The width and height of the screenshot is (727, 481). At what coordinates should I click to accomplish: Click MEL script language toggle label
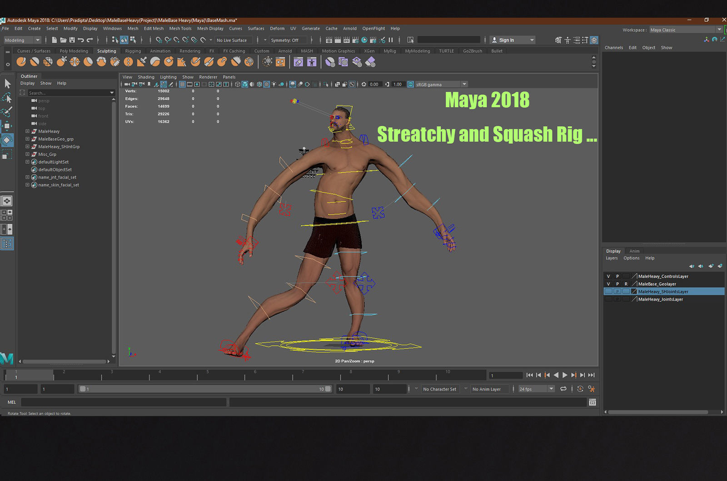[x=12, y=402]
